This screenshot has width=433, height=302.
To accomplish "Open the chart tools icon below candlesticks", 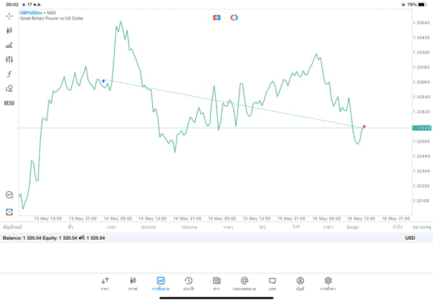I will pyautogui.click(x=9, y=45).
